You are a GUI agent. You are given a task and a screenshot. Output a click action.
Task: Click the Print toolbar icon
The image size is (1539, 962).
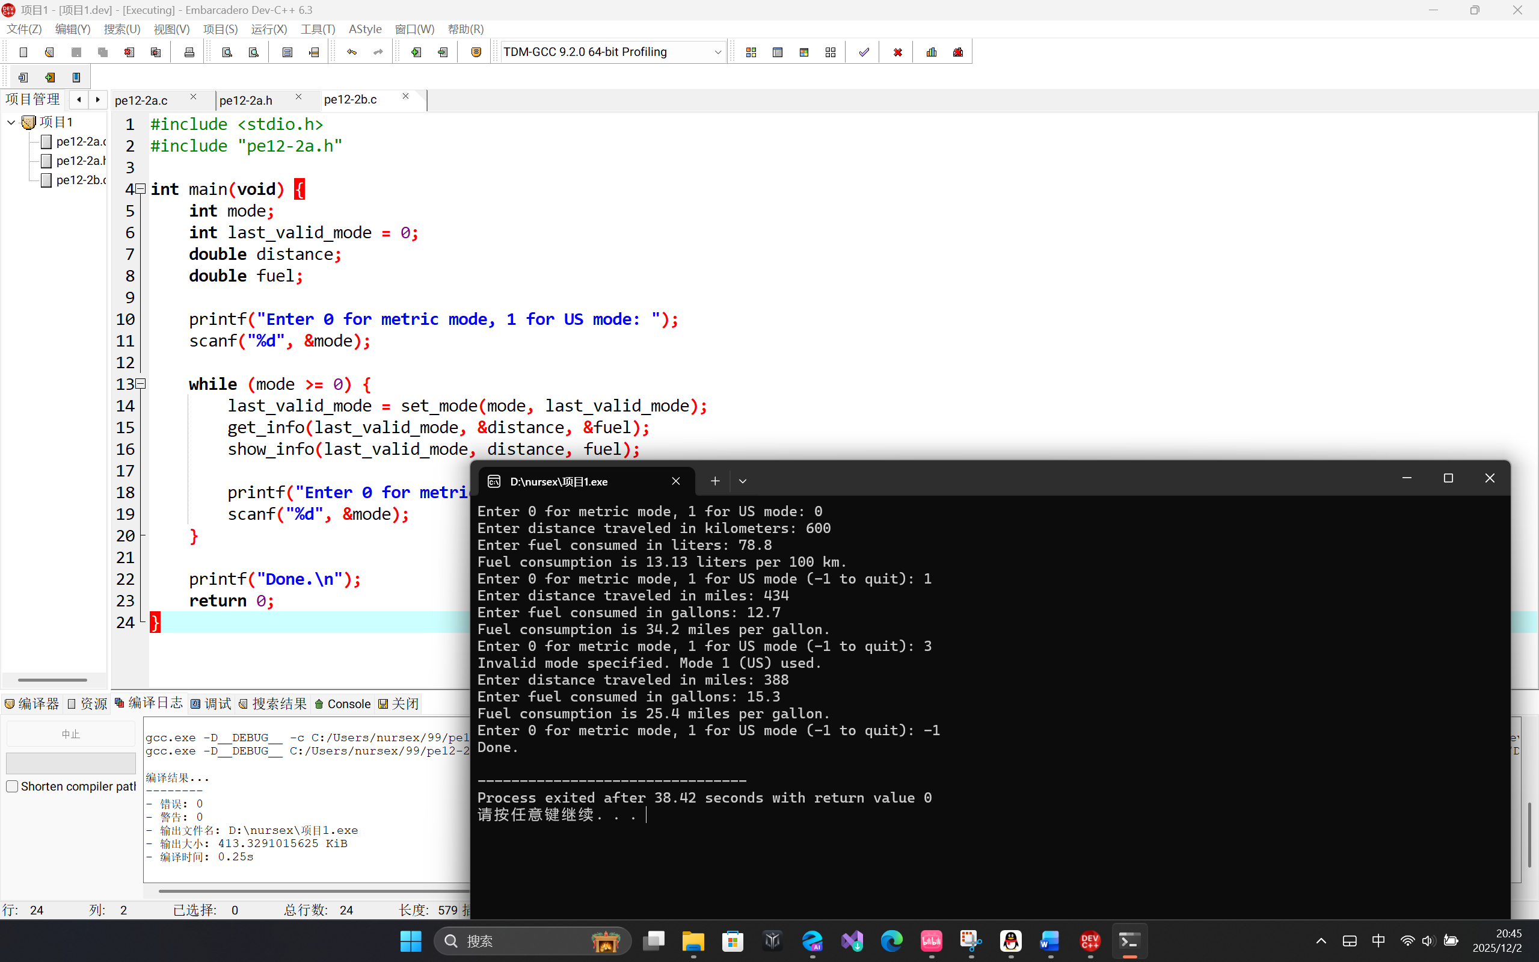tap(189, 52)
